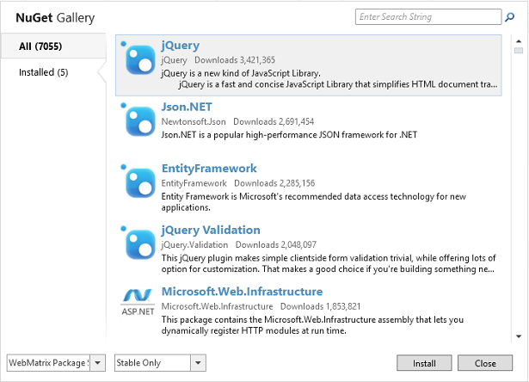
Task: Click the EntityFramework package icon
Action: pyautogui.click(x=138, y=182)
